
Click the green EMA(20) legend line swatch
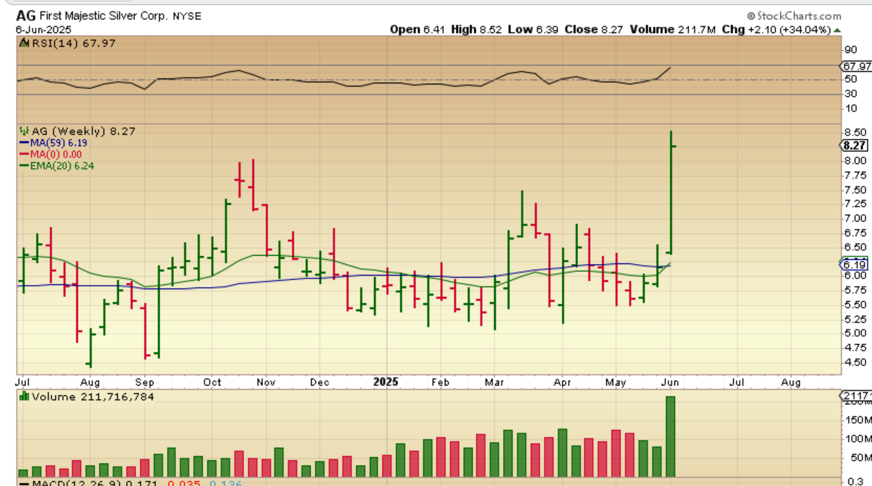24,166
